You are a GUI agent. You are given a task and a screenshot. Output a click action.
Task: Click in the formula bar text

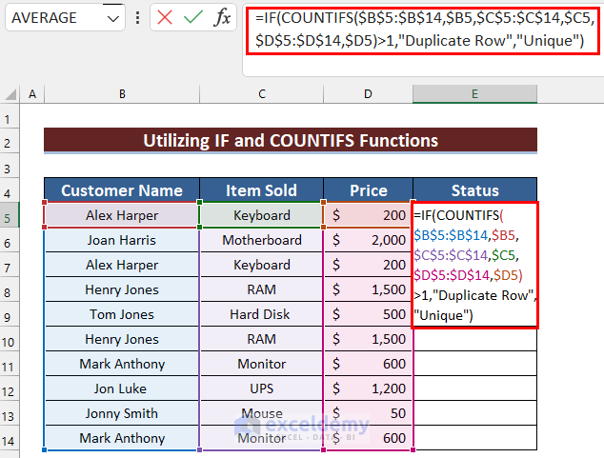pos(419,29)
